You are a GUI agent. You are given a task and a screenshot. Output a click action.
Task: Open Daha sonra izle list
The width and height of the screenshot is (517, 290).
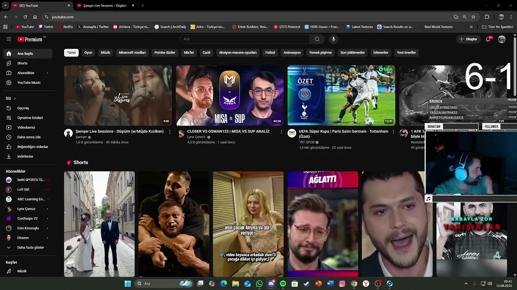[27, 137]
